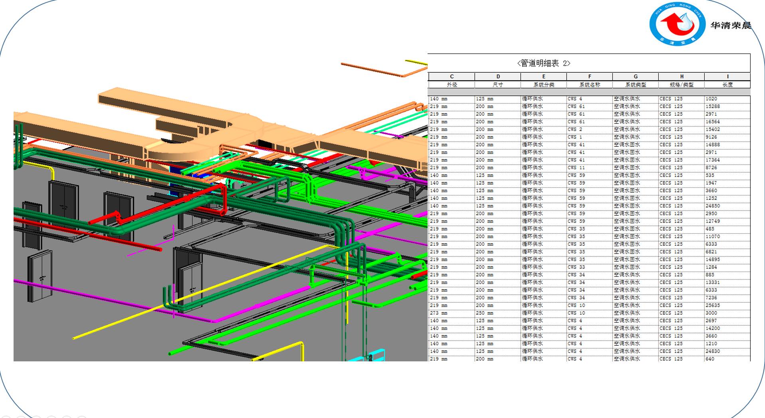The width and height of the screenshot is (765, 418).
Task: Select the length cell 1252
Action: [x=727, y=198]
